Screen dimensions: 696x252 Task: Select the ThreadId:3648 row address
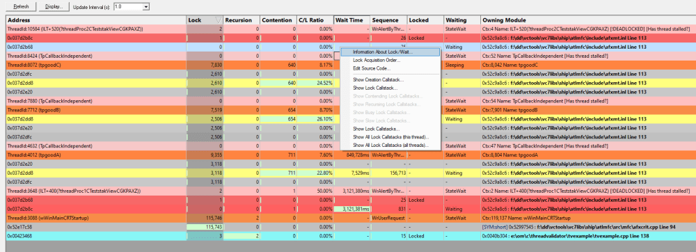pos(74,191)
